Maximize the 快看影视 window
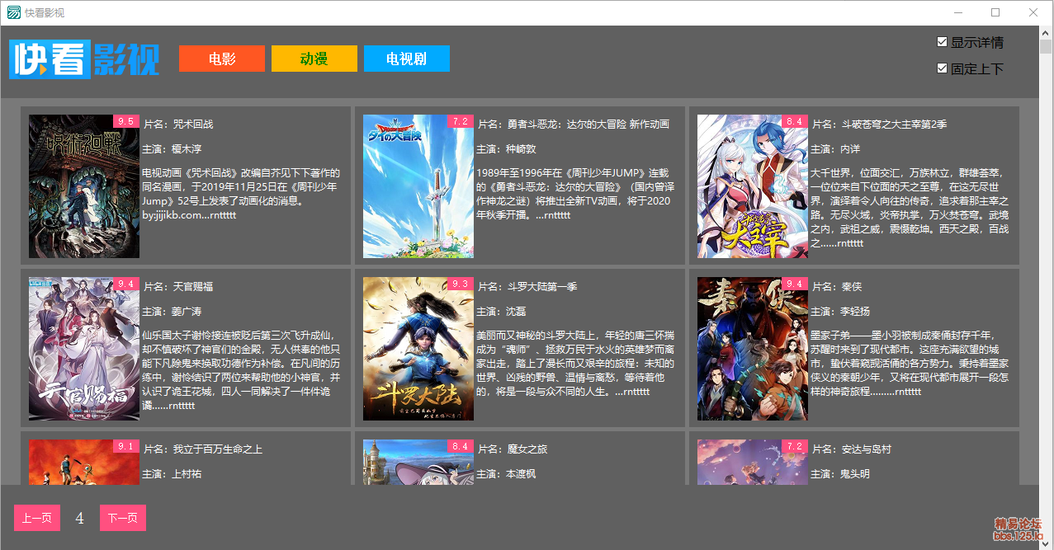Viewport: 1054px width, 550px height. 995,12
